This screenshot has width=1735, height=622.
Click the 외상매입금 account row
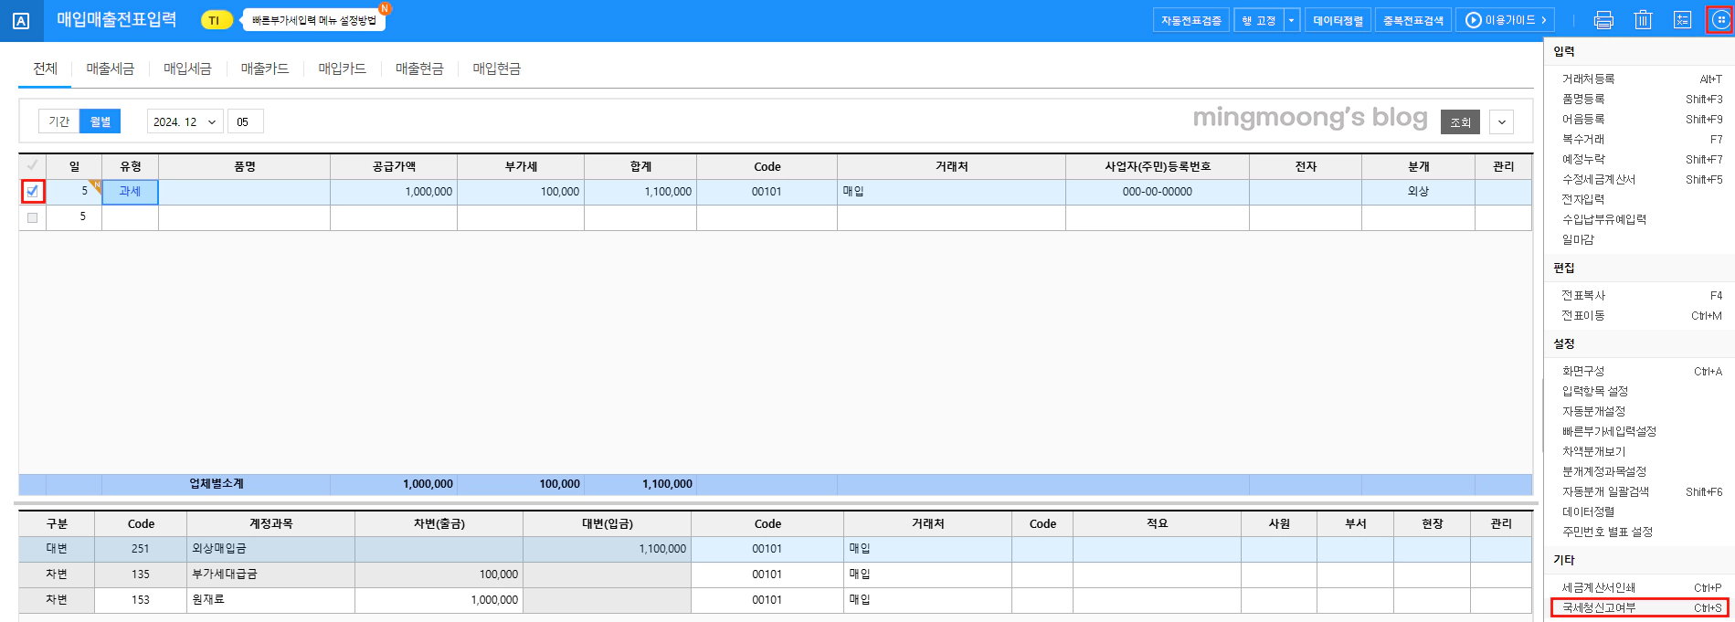[x=775, y=549]
